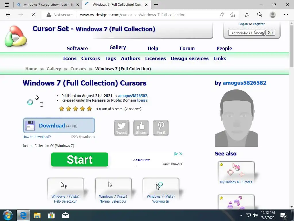The width and height of the screenshot is (294, 221).
Task: Click the thumbs-up Share button
Action: tap(141, 128)
